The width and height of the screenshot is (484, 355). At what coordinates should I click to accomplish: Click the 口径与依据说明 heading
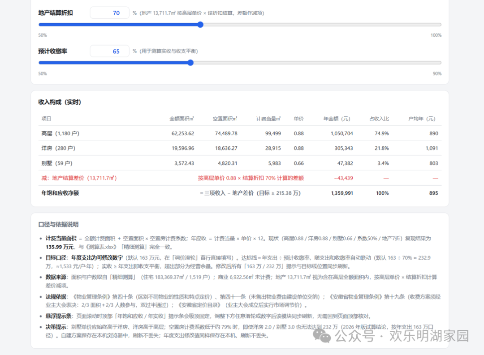[x=58, y=225]
